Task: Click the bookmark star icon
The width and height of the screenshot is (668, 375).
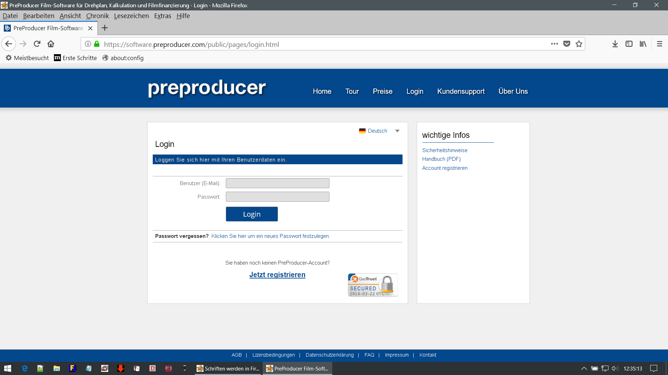Action: click(579, 44)
